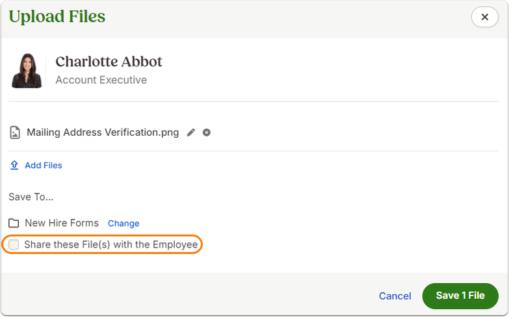Close the Upload Files dialog
509x317 pixels.
[485, 17]
